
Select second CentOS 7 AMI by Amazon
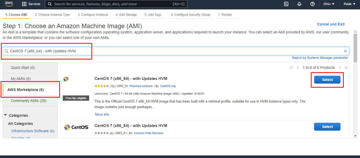click(x=327, y=127)
